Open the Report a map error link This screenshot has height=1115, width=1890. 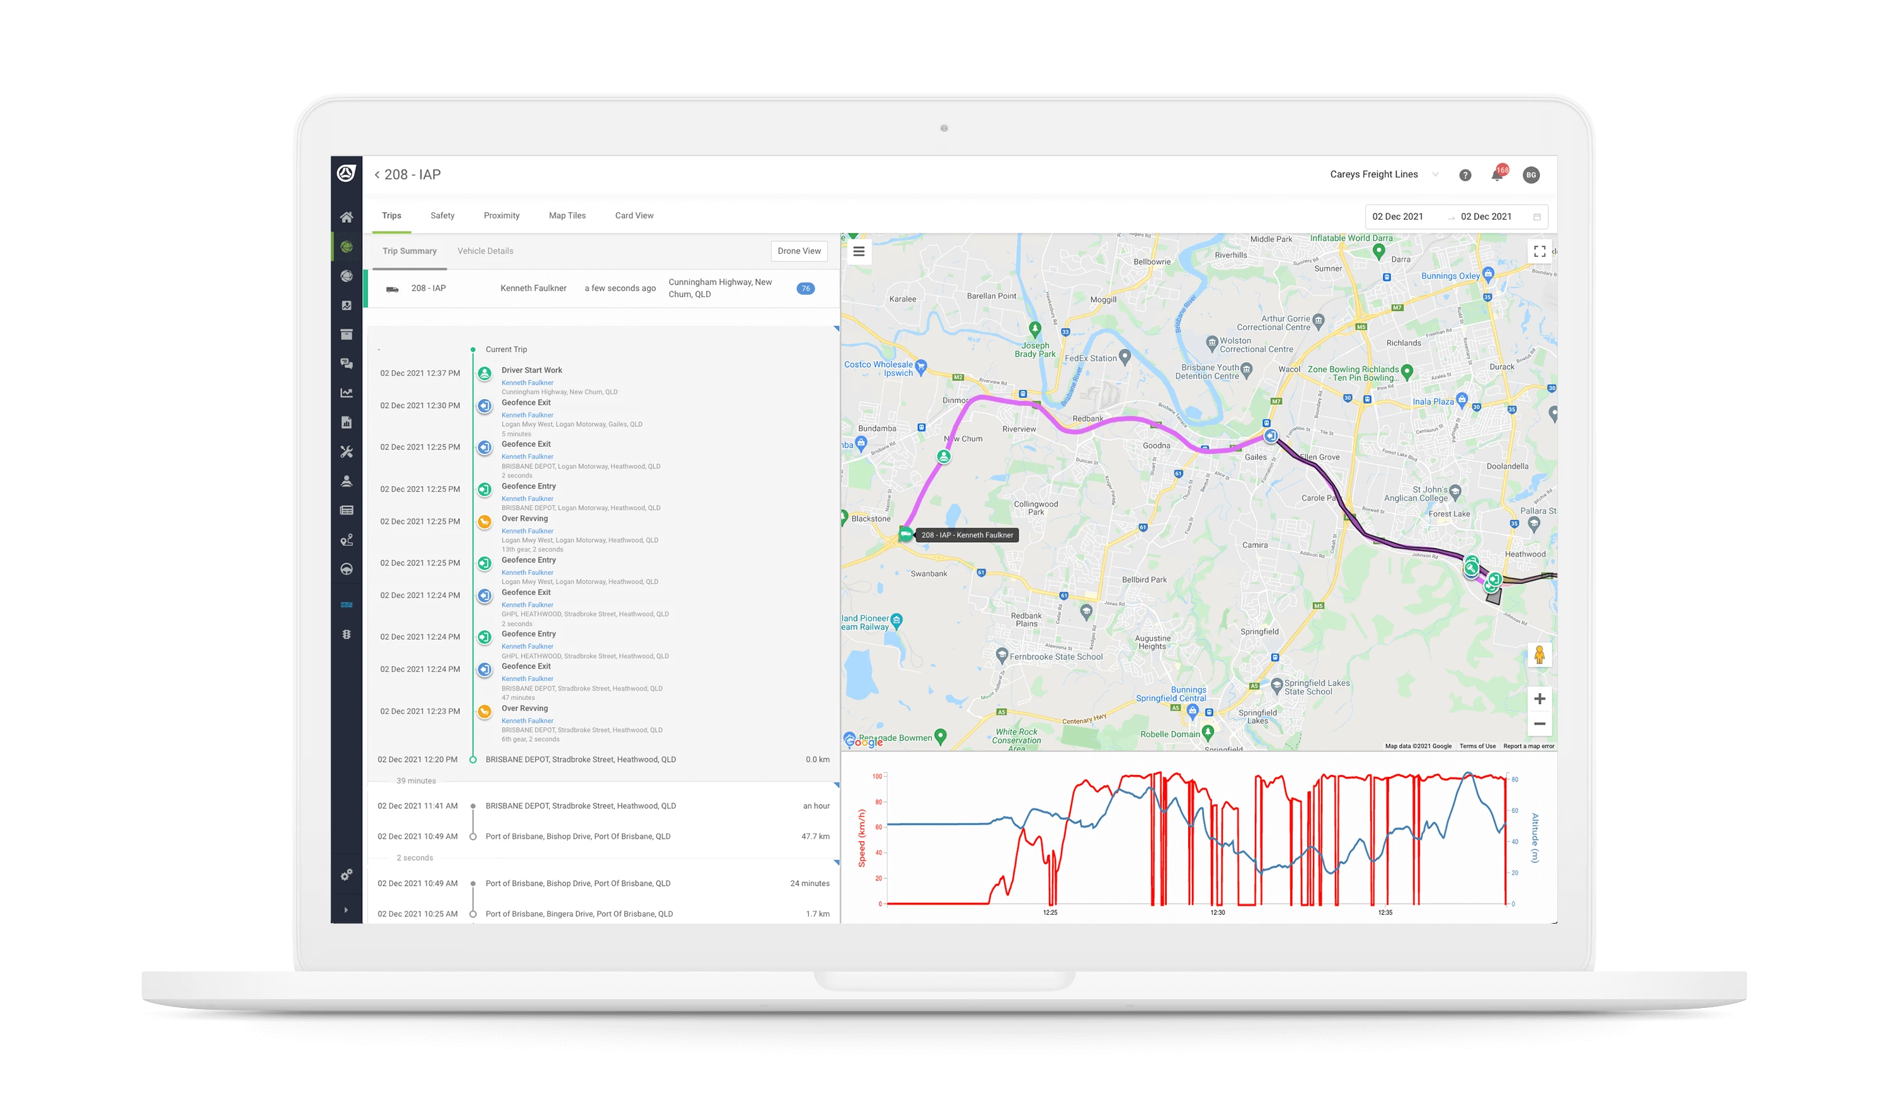(x=1528, y=746)
